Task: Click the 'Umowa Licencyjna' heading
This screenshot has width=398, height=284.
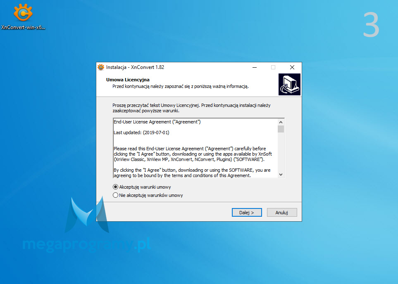Action: (128, 80)
